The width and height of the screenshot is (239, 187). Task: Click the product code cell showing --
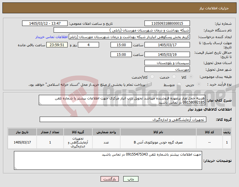click(x=209, y=143)
